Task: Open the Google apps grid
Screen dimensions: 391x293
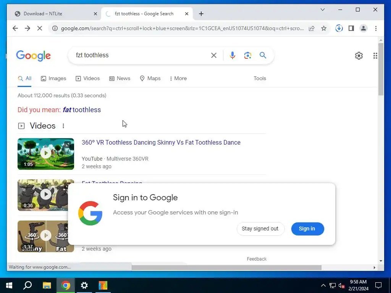Action: (375, 56)
